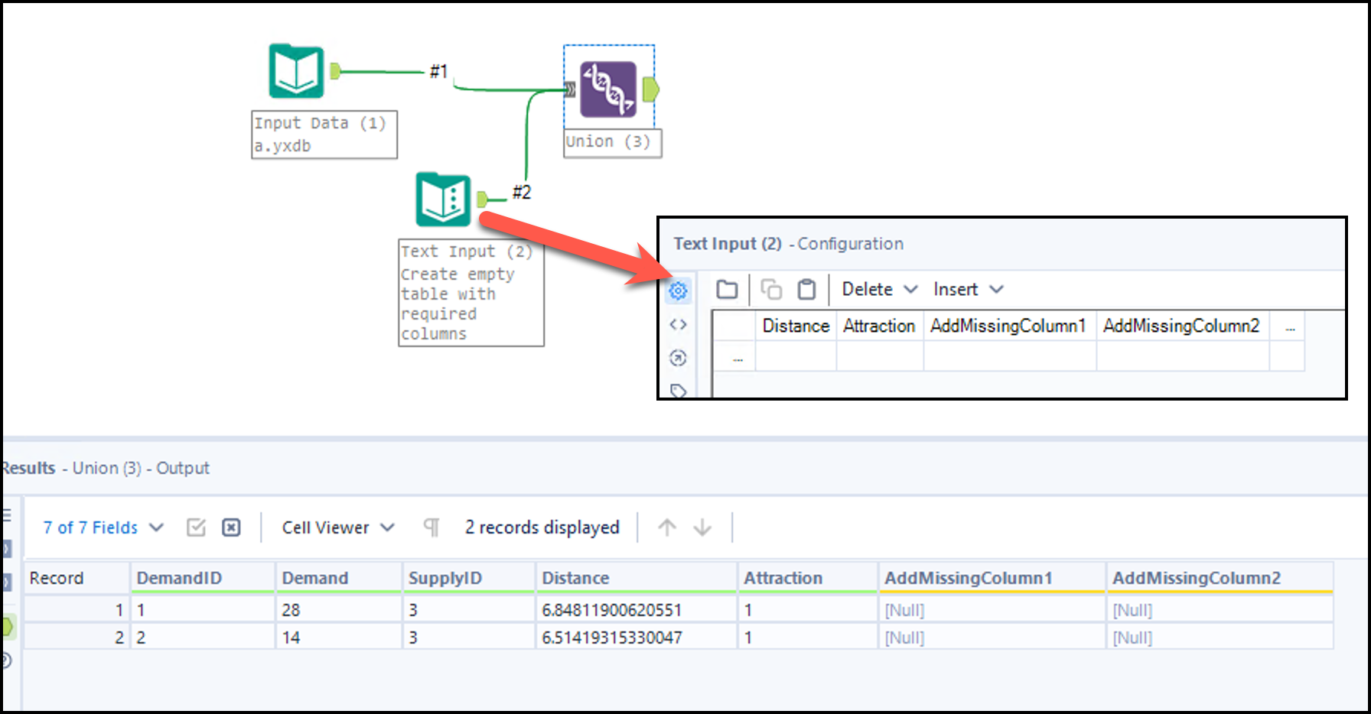The width and height of the screenshot is (1371, 714).
Task: Click the down arrow in the Results toolbar
Action: [702, 527]
